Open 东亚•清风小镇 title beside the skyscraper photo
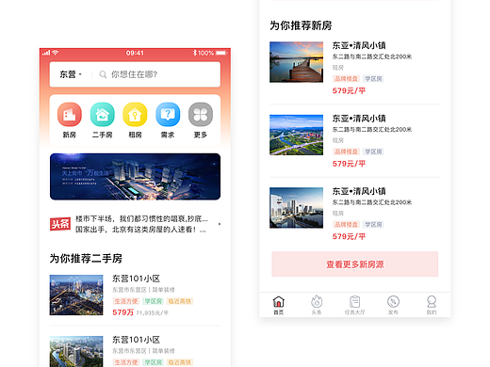490x367 pixels. [x=359, y=191]
